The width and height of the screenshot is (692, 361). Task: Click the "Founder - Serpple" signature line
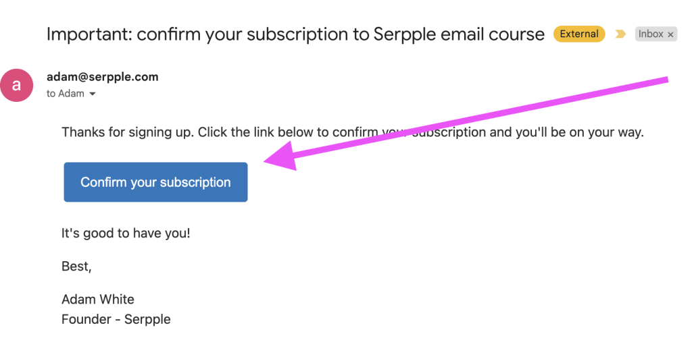tap(116, 319)
